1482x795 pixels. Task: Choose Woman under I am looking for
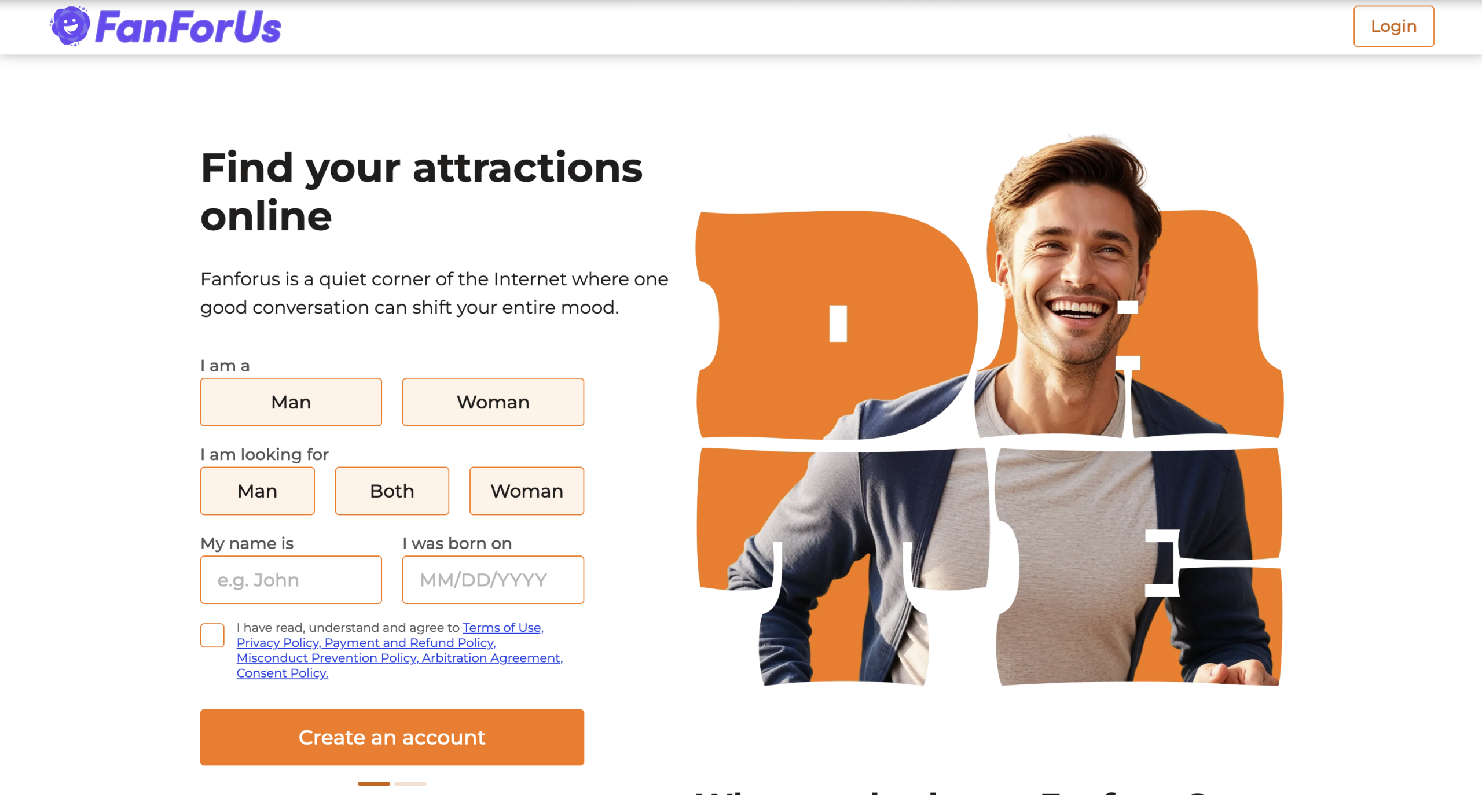click(x=527, y=491)
